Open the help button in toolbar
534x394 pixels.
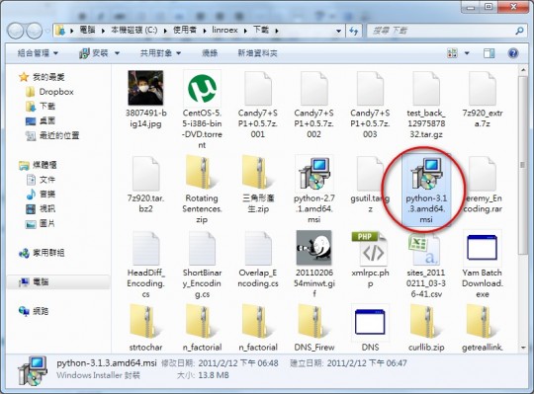513,53
